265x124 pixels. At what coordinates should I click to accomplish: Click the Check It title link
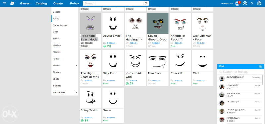coord(176,73)
